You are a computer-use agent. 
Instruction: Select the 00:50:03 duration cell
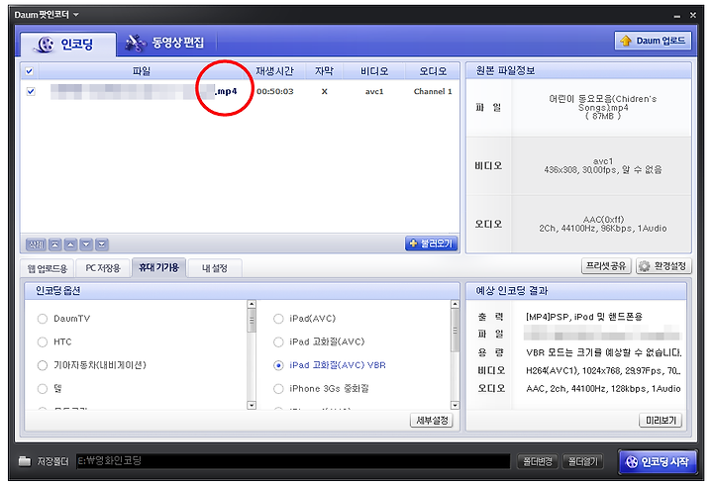274,91
